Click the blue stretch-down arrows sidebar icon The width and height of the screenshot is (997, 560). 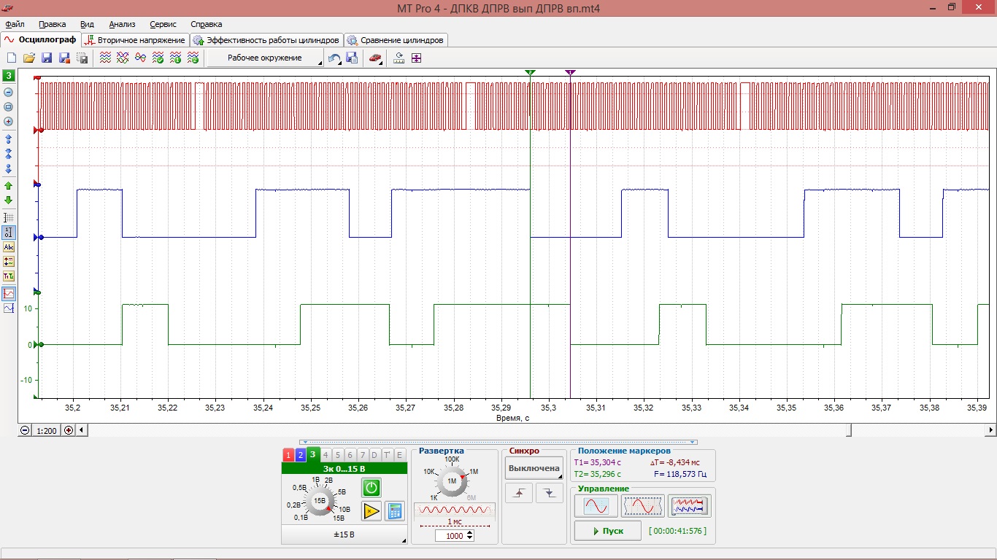click(x=9, y=169)
